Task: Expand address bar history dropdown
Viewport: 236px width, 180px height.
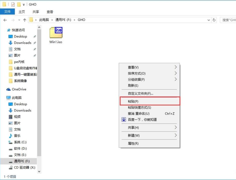Action: pos(209,20)
